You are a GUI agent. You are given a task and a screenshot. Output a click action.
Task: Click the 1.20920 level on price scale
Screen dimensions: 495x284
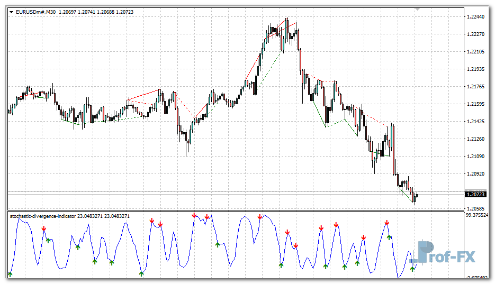pos(476,174)
